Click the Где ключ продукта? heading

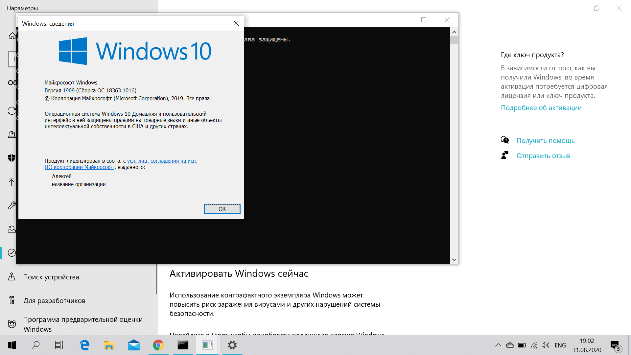[532, 55]
